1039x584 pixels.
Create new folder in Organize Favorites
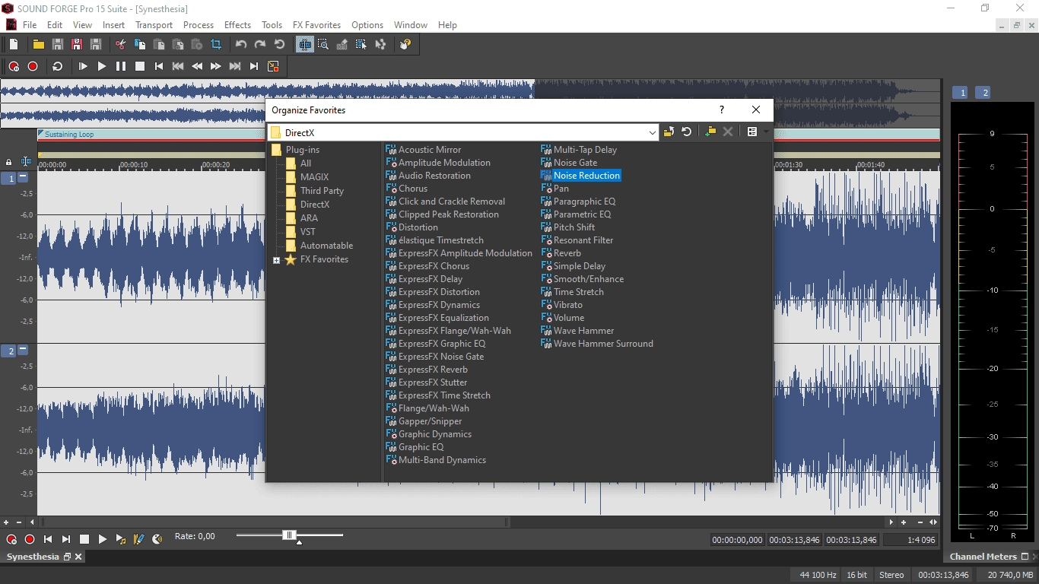(x=710, y=132)
